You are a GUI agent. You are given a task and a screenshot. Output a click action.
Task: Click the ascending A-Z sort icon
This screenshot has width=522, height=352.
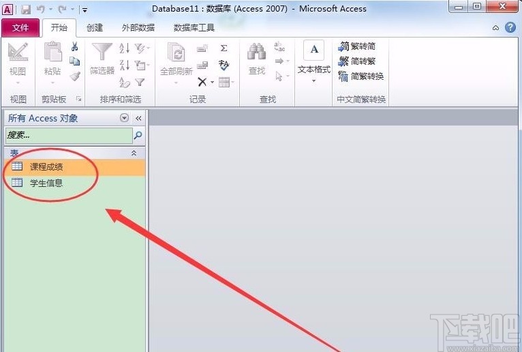pyautogui.click(x=125, y=48)
